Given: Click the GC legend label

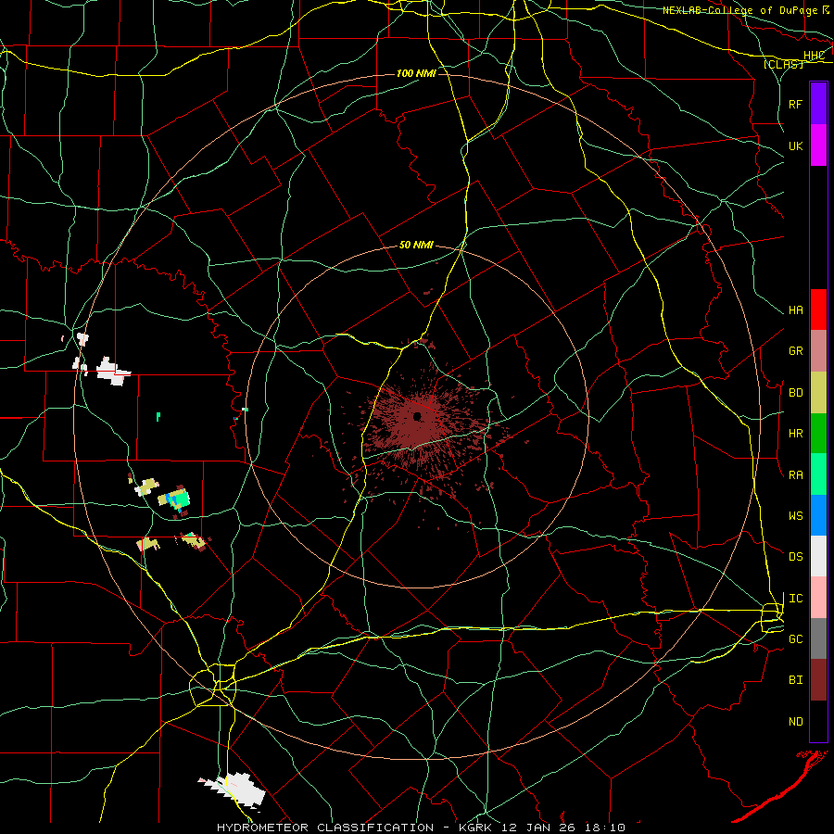Looking at the screenshot, I should 795,639.
